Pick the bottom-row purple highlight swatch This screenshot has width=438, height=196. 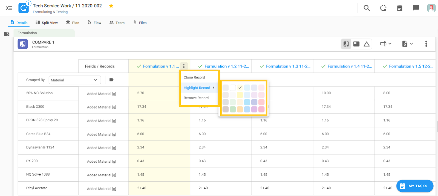[x=254, y=109]
